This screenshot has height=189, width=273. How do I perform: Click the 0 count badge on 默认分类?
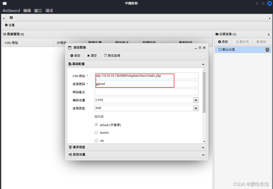click(x=267, y=50)
